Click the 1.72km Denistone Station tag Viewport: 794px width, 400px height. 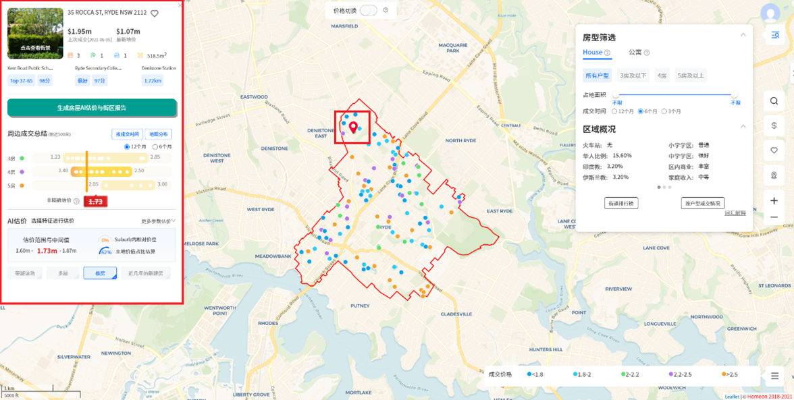pos(153,80)
